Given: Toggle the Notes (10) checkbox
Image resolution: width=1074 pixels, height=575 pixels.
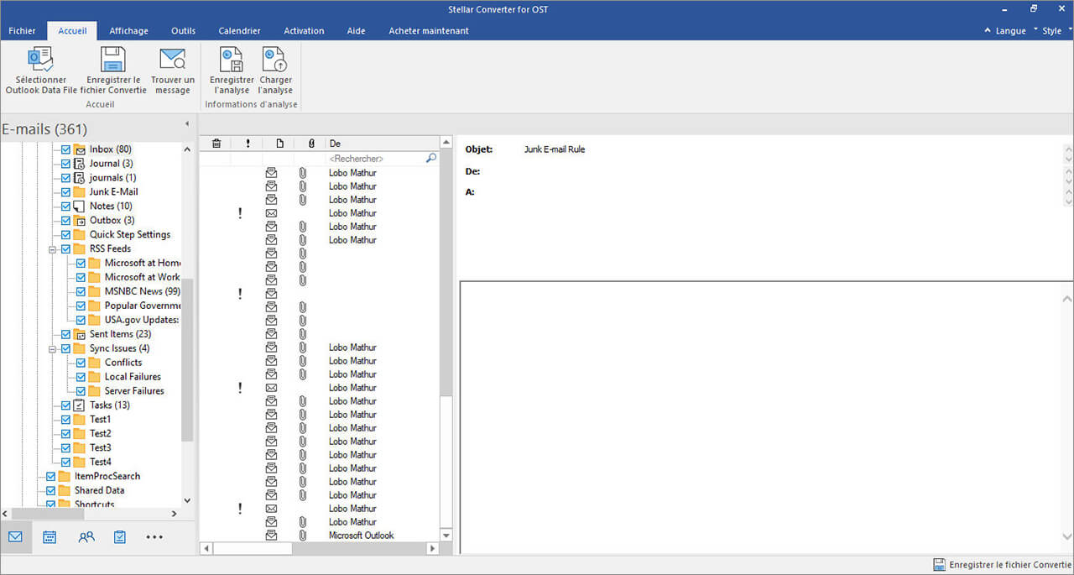Looking at the screenshot, I should tap(66, 206).
